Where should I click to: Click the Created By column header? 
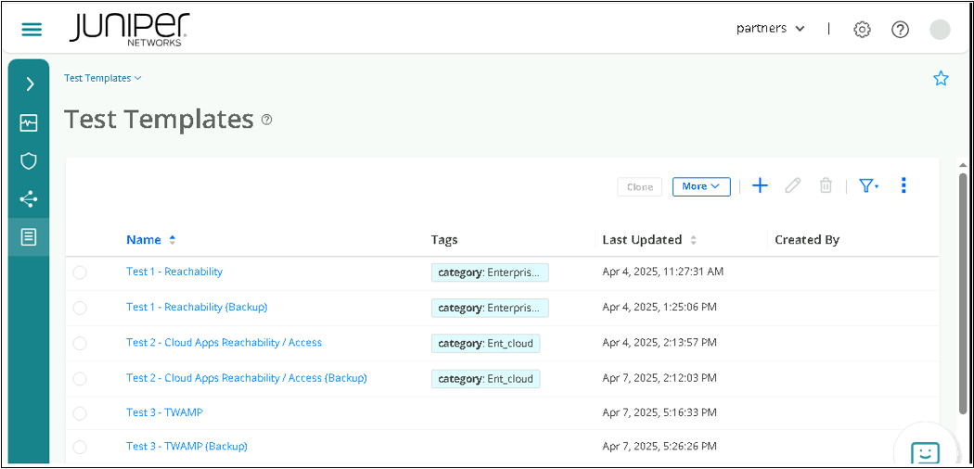pyautogui.click(x=807, y=240)
